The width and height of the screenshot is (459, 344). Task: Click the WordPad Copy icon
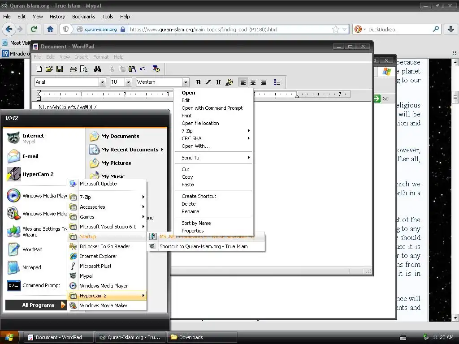tap(122, 69)
